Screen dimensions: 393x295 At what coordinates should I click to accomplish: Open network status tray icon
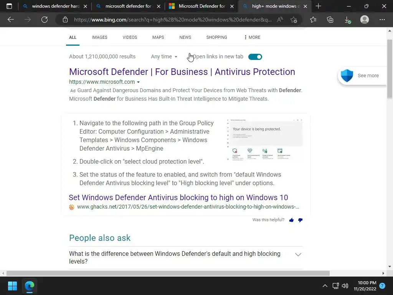pyautogui.click(x=335, y=286)
